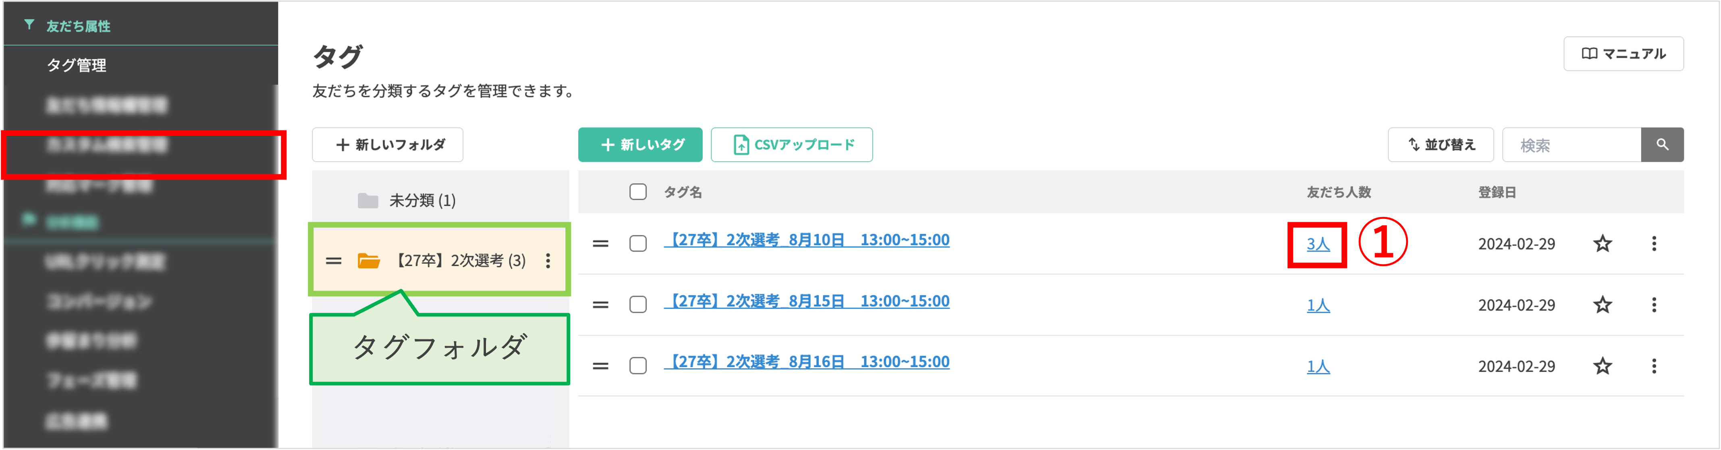Screen dimensions: 1721x450
Task: Click the 新しいタグ button
Action: click(640, 145)
